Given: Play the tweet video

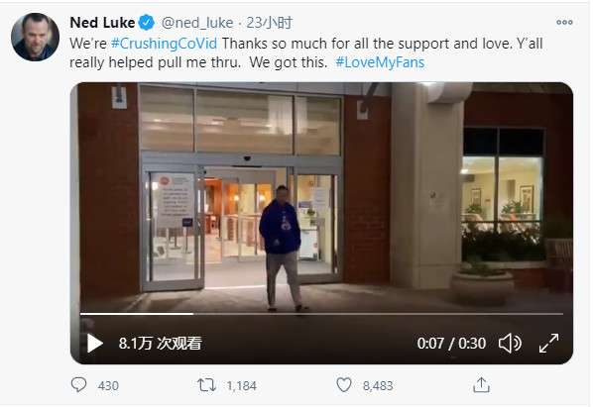Looking at the screenshot, I should point(95,344).
